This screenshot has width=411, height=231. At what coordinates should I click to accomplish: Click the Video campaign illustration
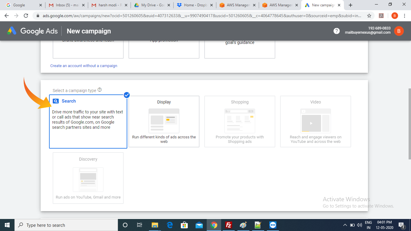tap(316, 121)
